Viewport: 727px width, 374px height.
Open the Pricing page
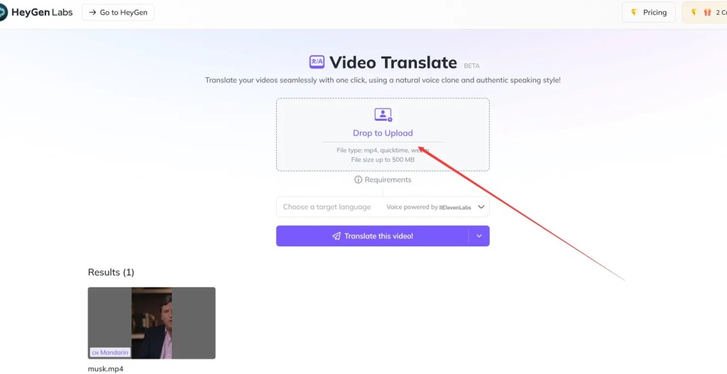(x=649, y=13)
